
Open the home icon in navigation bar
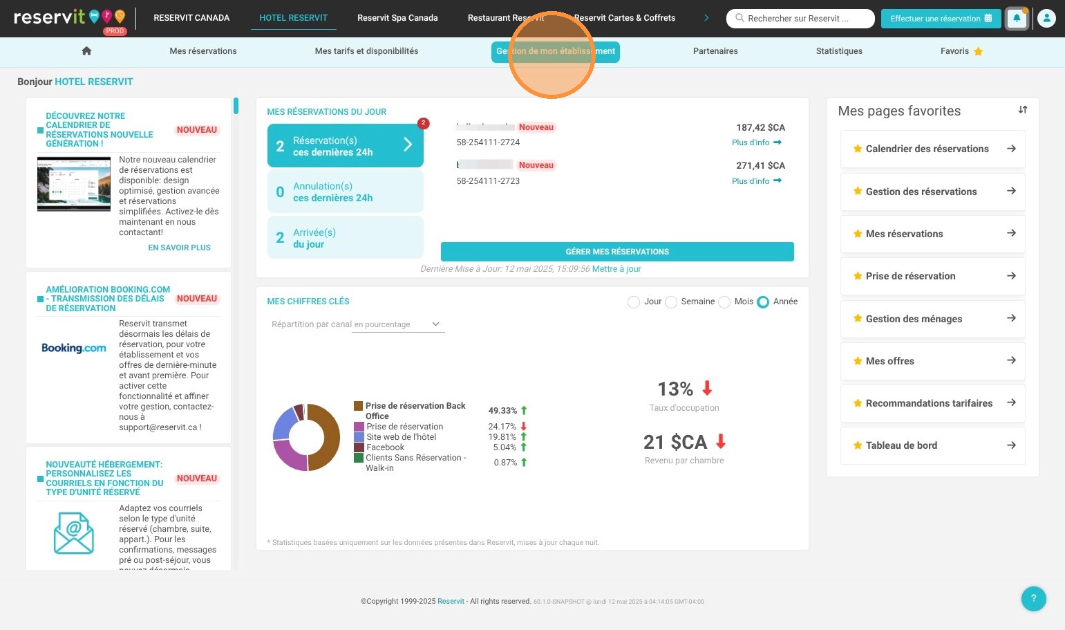pyautogui.click(x=86, y=51)
